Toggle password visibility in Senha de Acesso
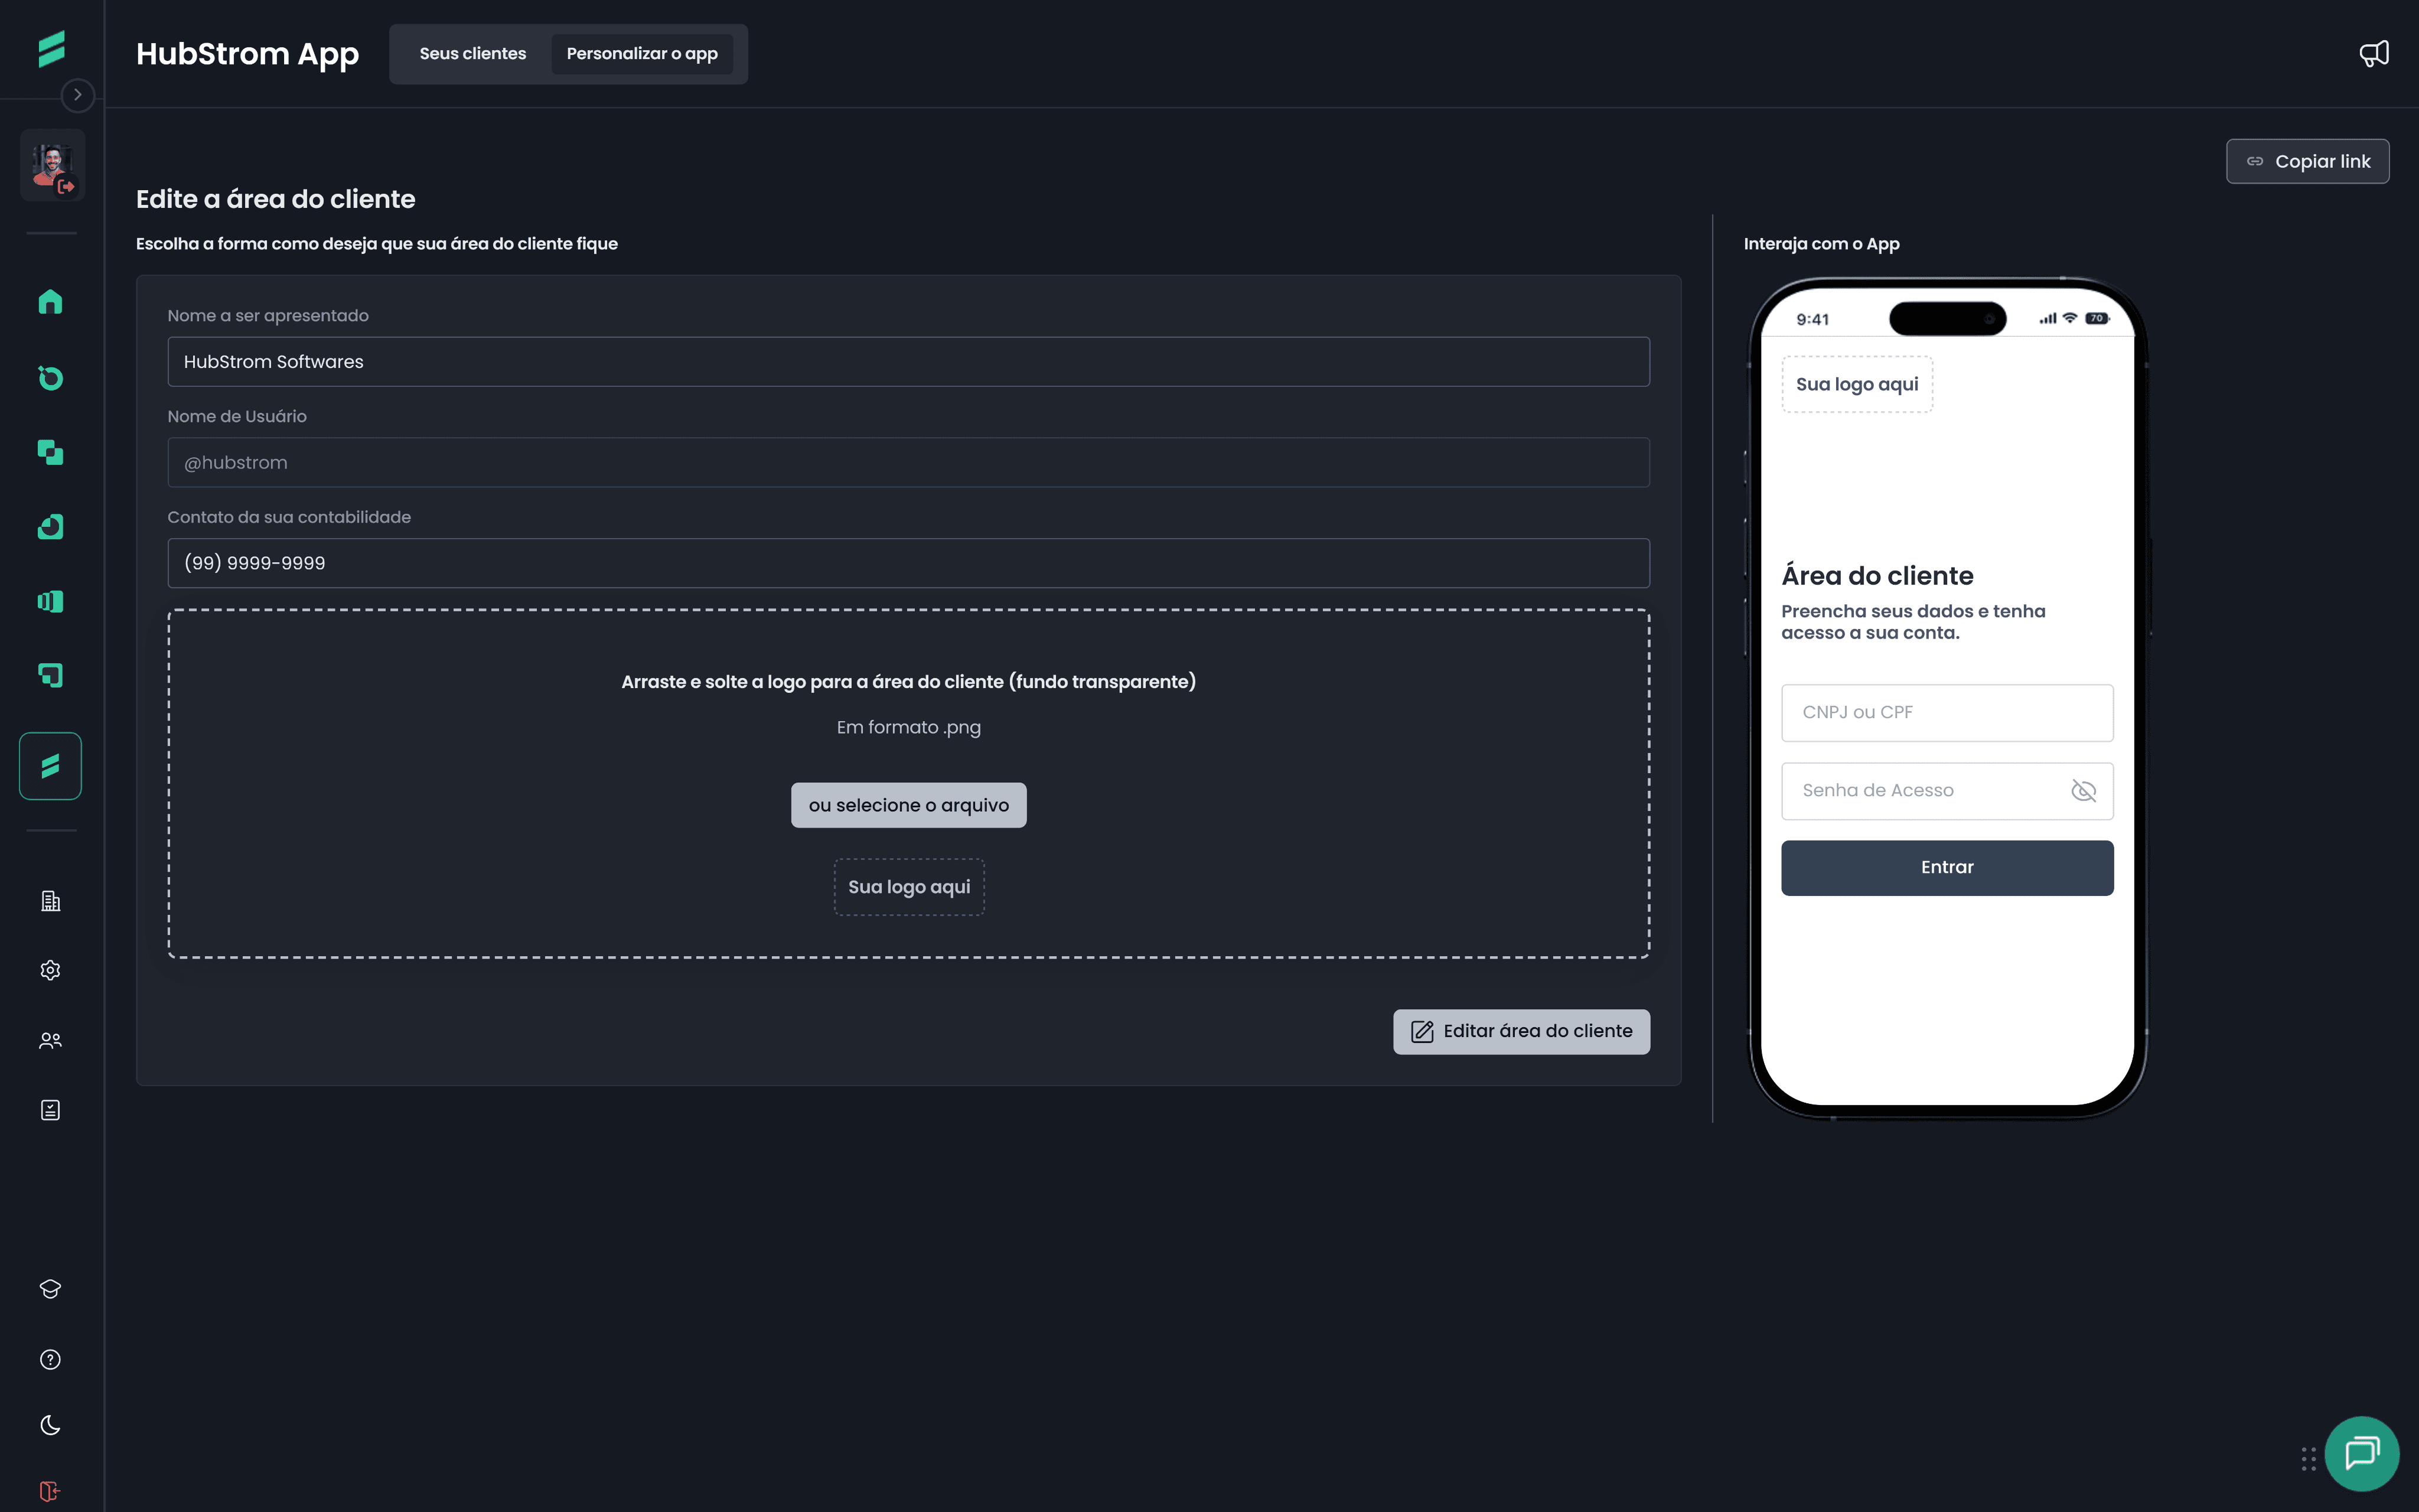This screenshot has height=1512, width=2419. [2083, 791]
